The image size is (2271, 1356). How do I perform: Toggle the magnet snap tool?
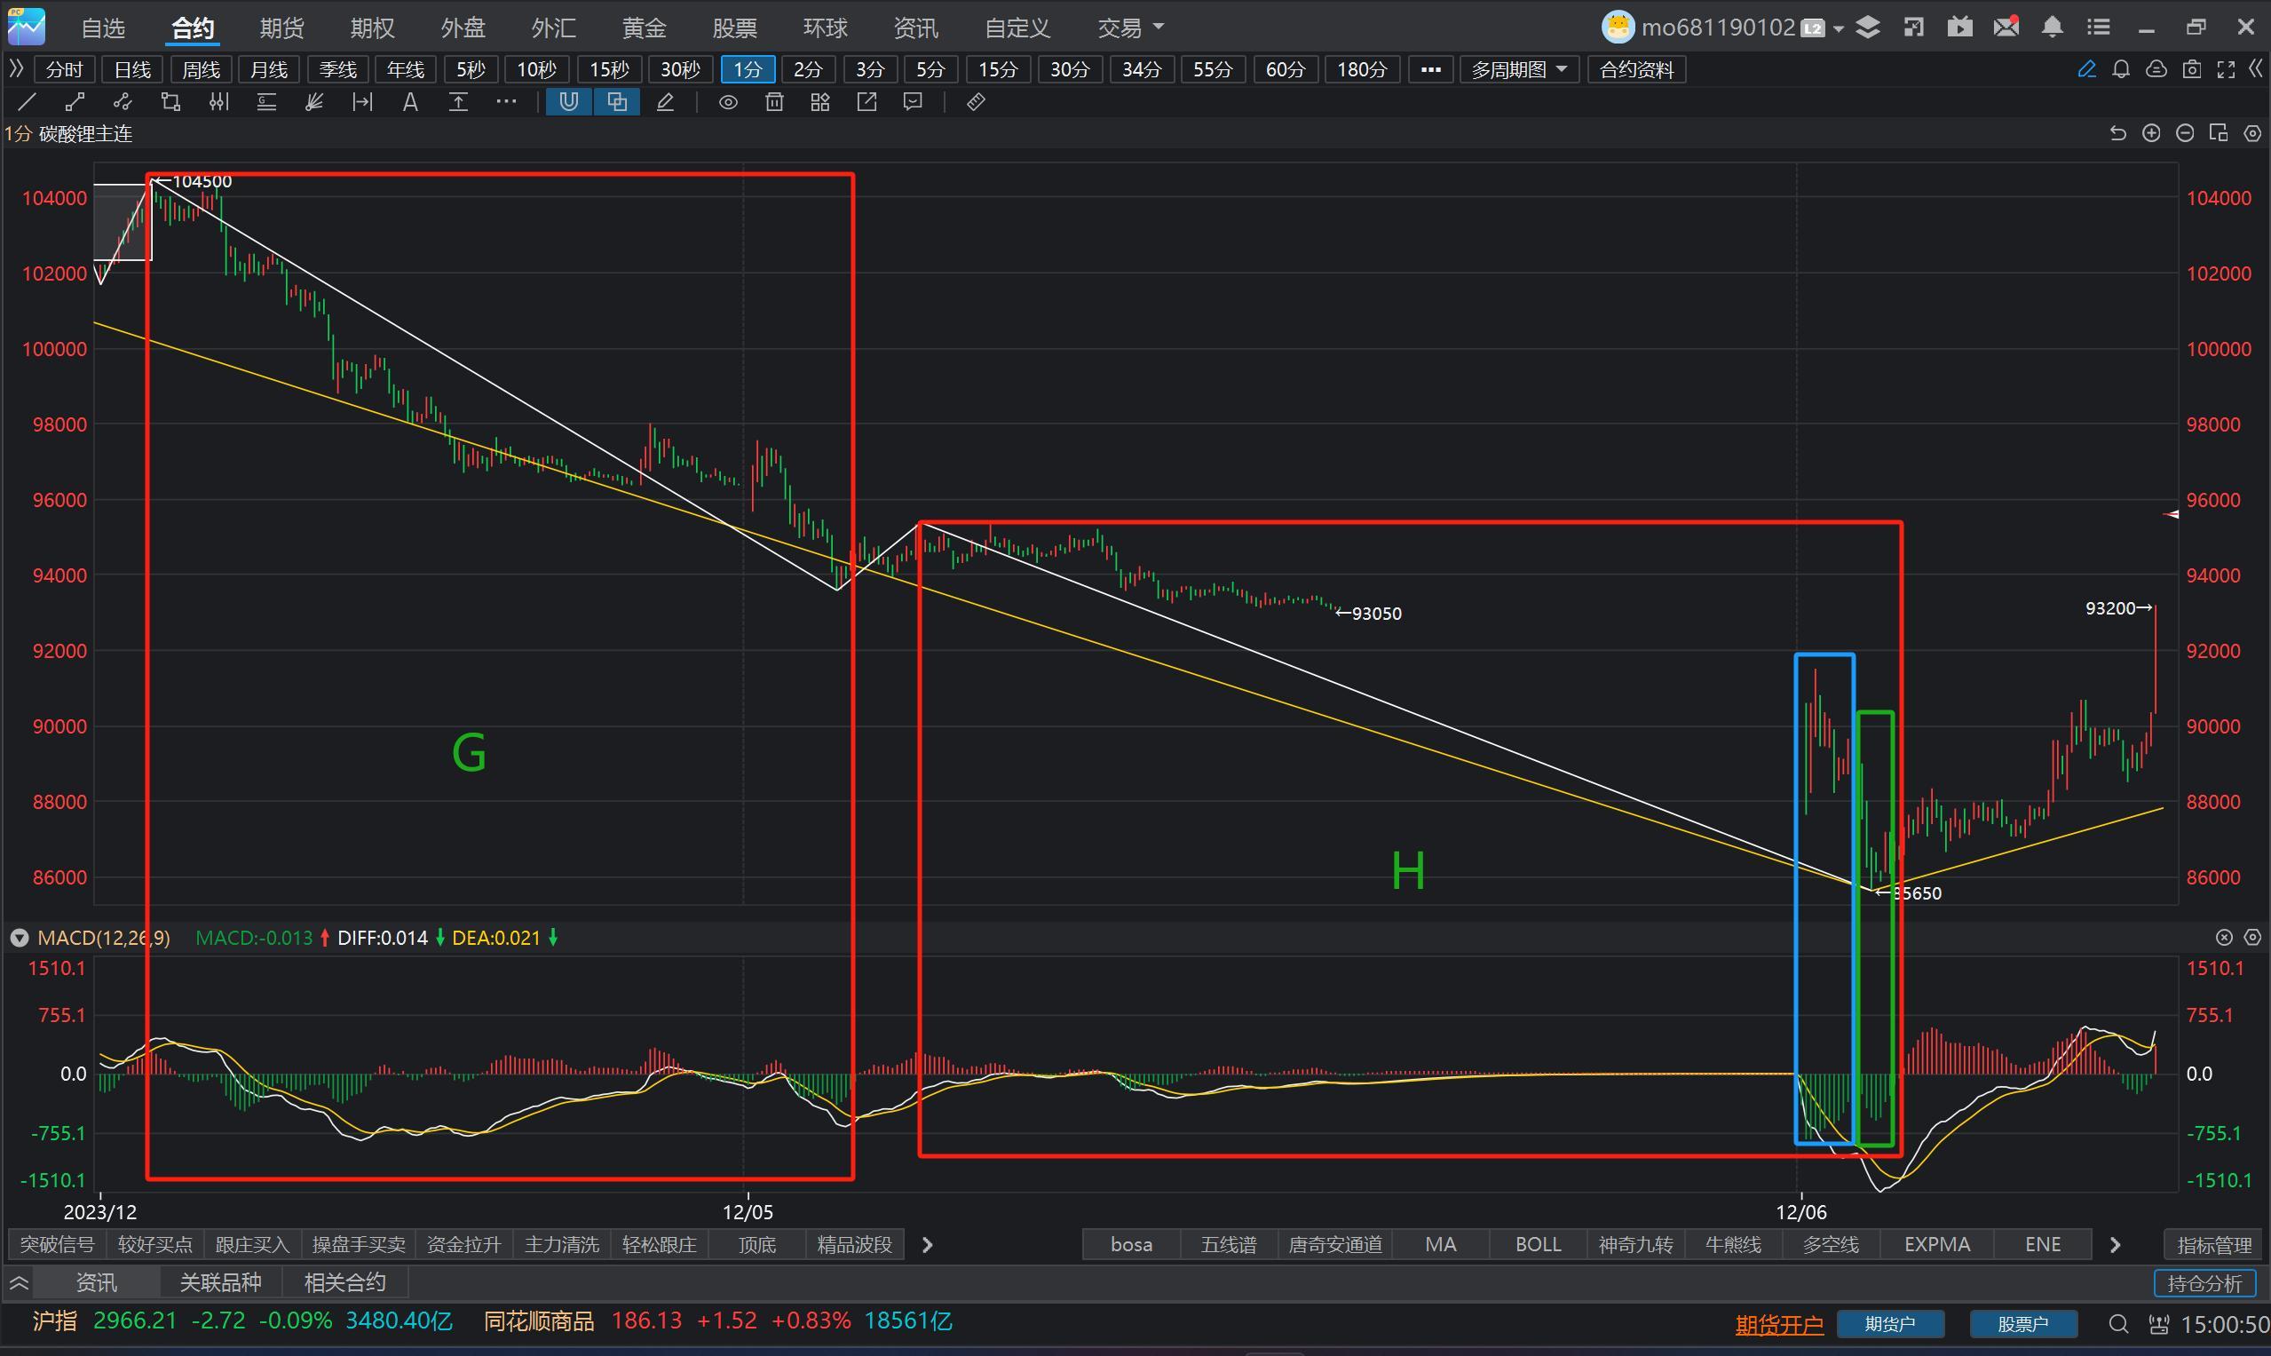pos(568,102)
